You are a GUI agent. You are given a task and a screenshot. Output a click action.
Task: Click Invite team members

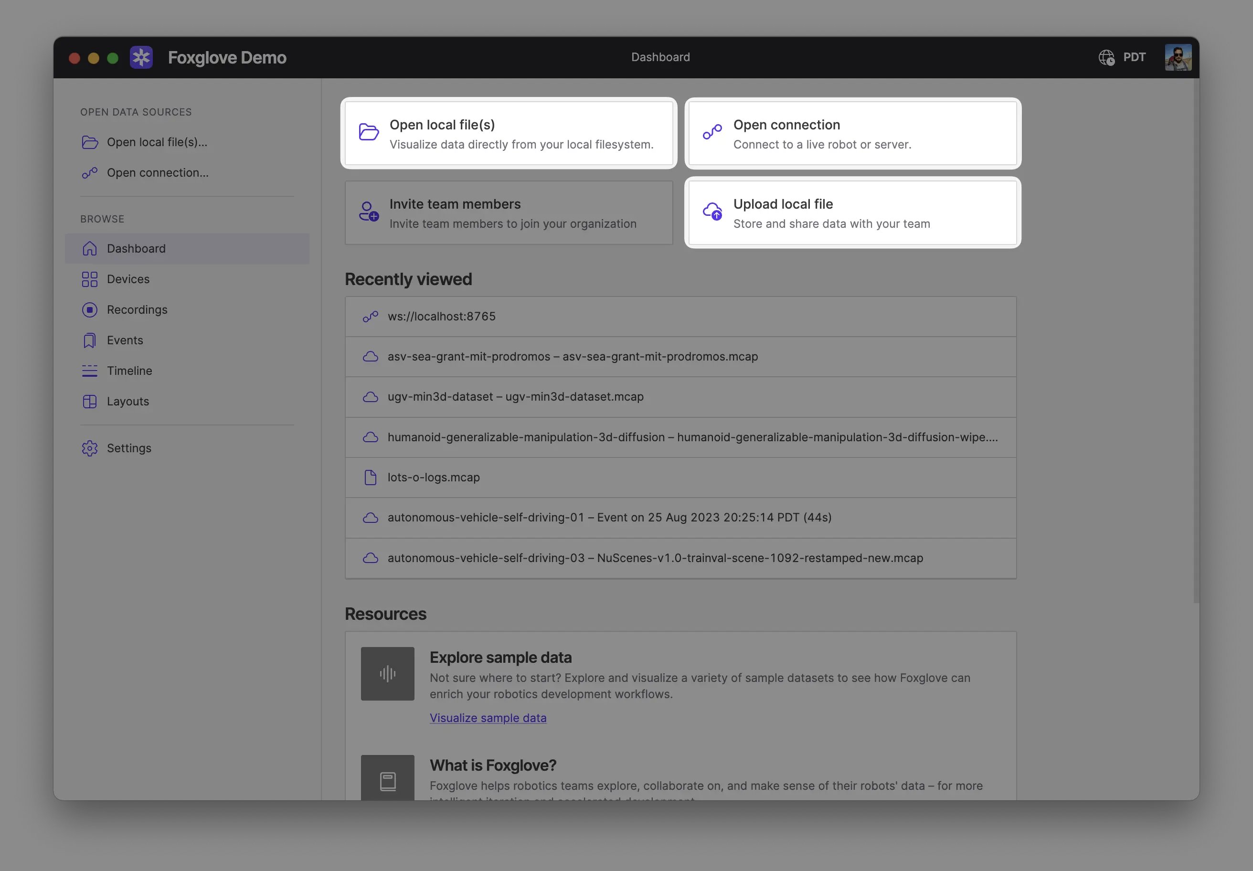pyautogui.click(x=509, y=213)
